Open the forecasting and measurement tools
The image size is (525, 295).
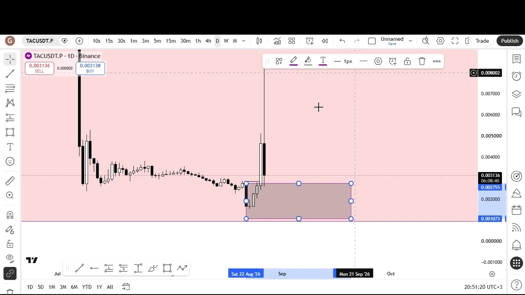[x=10, y=118]
